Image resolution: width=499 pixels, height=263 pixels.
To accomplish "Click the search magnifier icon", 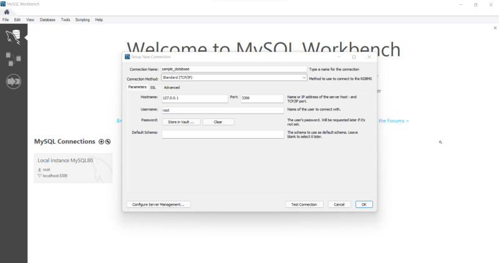I will point(440,142).
